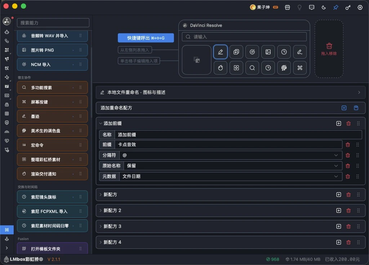Click the ink pen cell in top row
Image resolution: width=369 pixels, height=265 pixels.
pos(300,52)
